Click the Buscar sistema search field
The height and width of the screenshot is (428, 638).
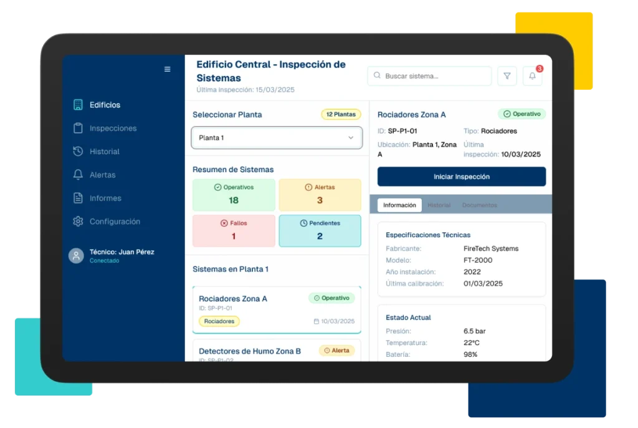tap(429, 76)
